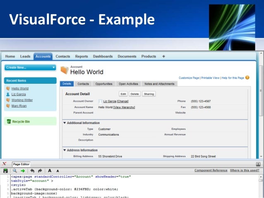
Task: Select the Details sub-tab
Action: coord(67,83)
